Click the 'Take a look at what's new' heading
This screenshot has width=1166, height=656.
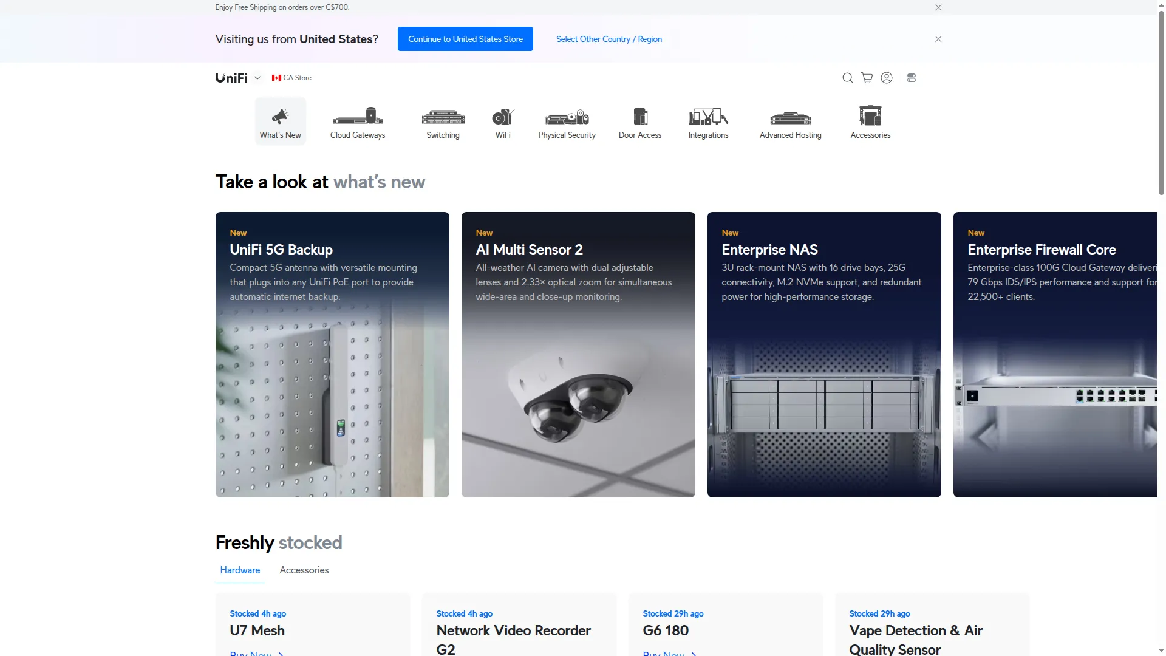tap(320, 182)
